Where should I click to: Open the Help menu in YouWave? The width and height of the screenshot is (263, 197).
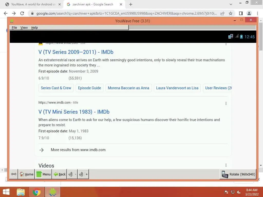point(34,28)
